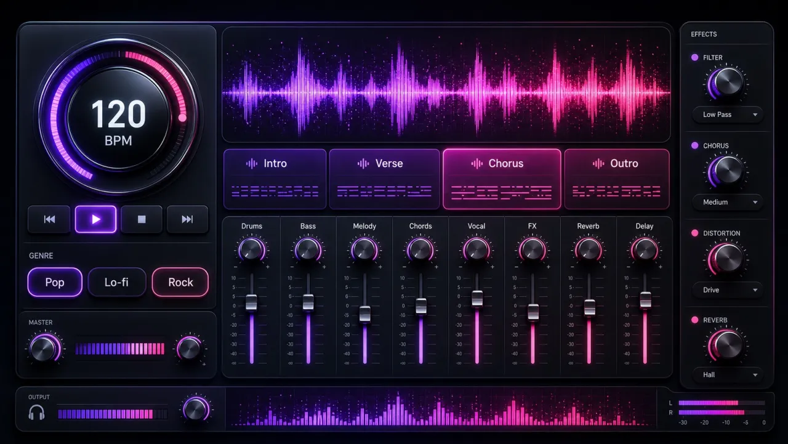Select the Rock genre

[180, 283]
